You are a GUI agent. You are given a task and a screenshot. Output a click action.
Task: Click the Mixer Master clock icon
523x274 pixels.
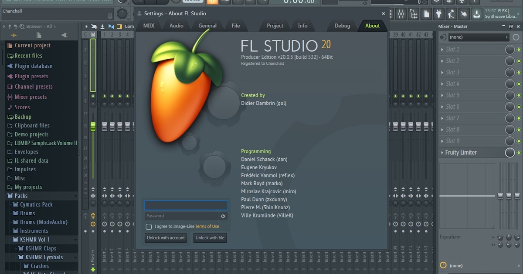pyautogui.click(x=516, y=37)
